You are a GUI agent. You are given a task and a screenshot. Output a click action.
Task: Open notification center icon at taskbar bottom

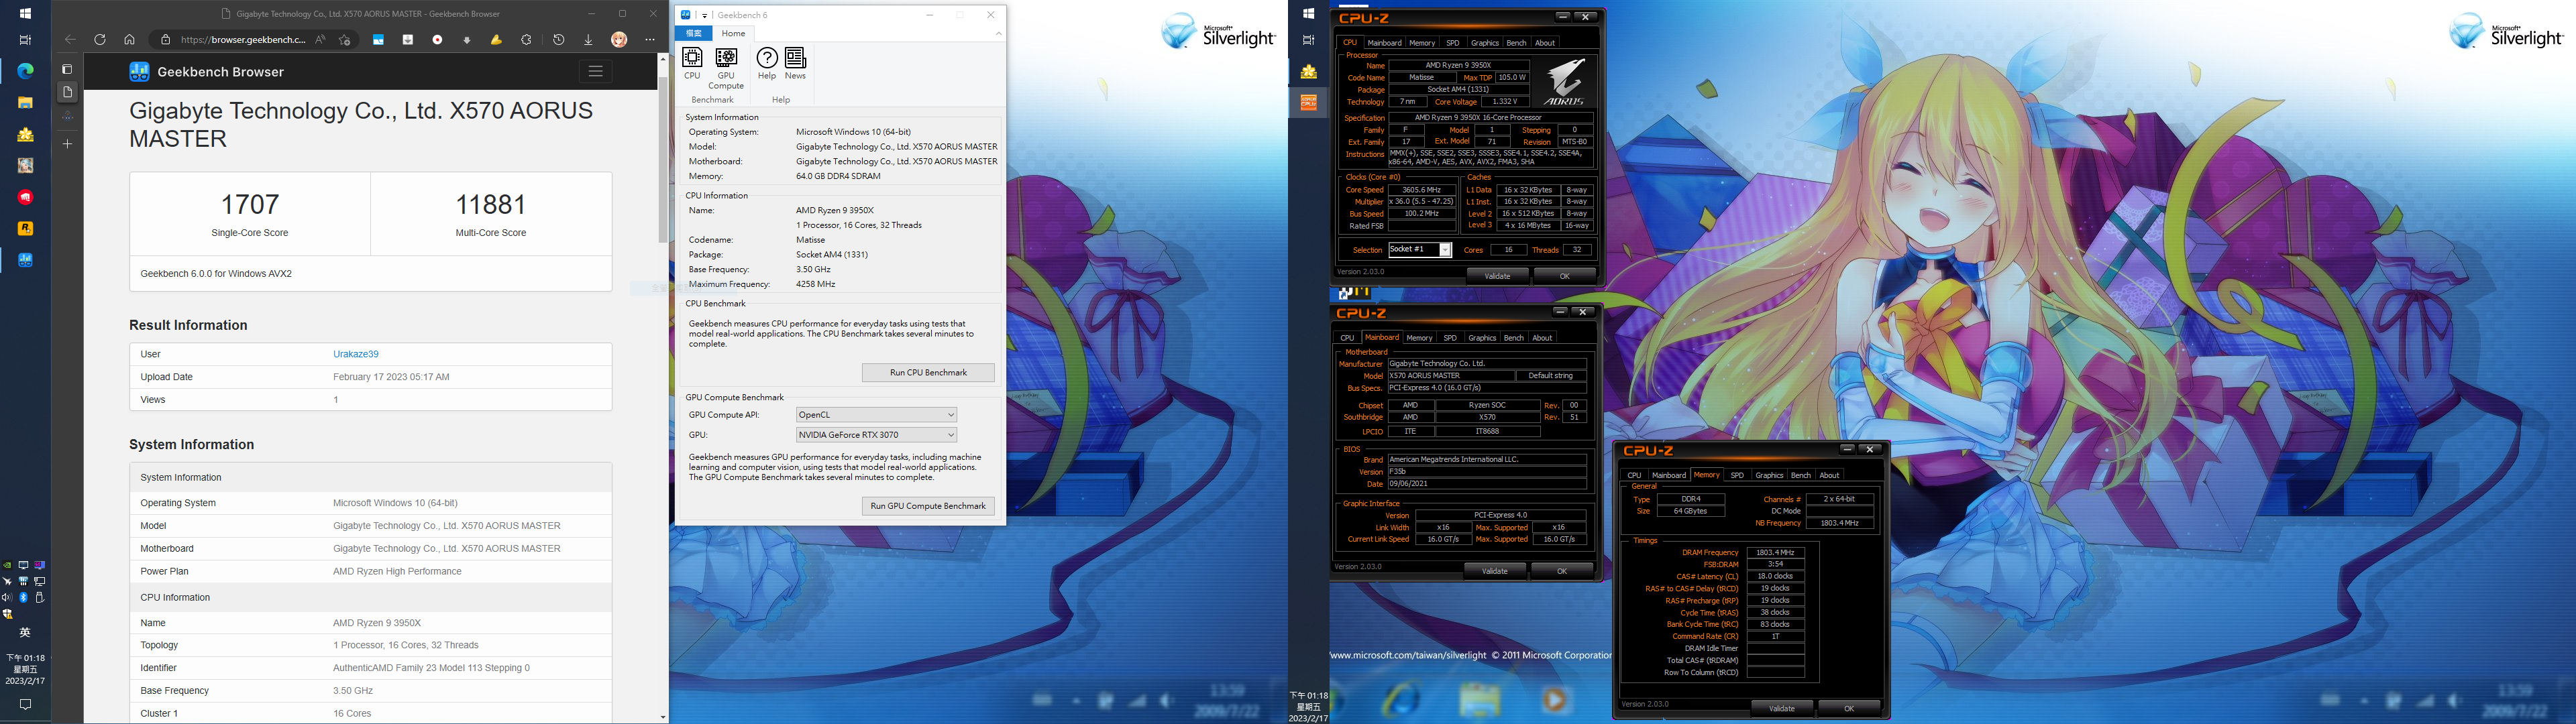pos(25,704)
